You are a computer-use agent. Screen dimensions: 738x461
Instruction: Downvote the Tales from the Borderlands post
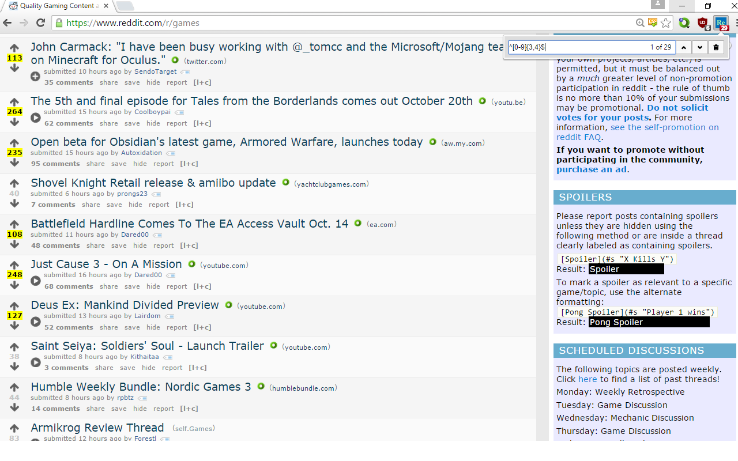click(14, 122)
